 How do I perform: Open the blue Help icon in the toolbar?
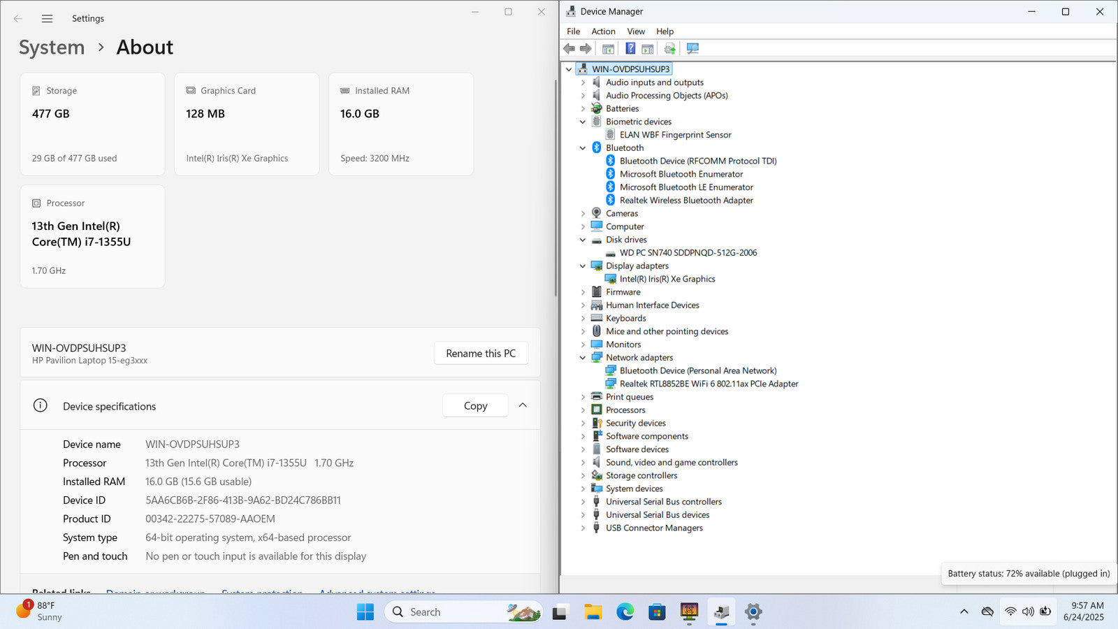(x=630, y=48)
